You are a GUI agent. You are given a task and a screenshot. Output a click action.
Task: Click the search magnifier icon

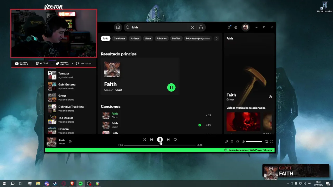[x=128, y=27]
